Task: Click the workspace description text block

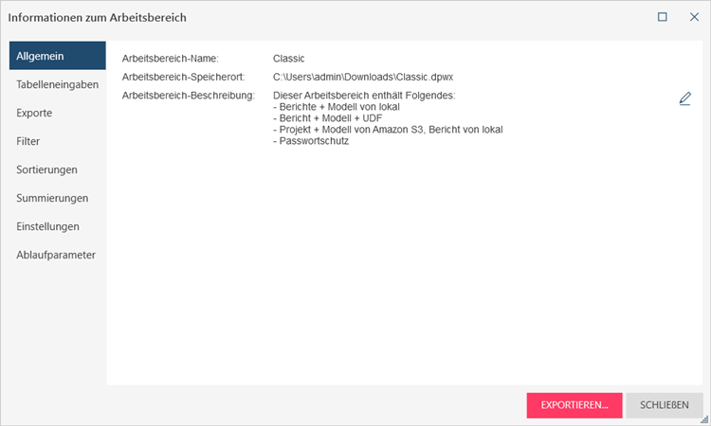Action: pyautogui.click(x=387, y=118)
